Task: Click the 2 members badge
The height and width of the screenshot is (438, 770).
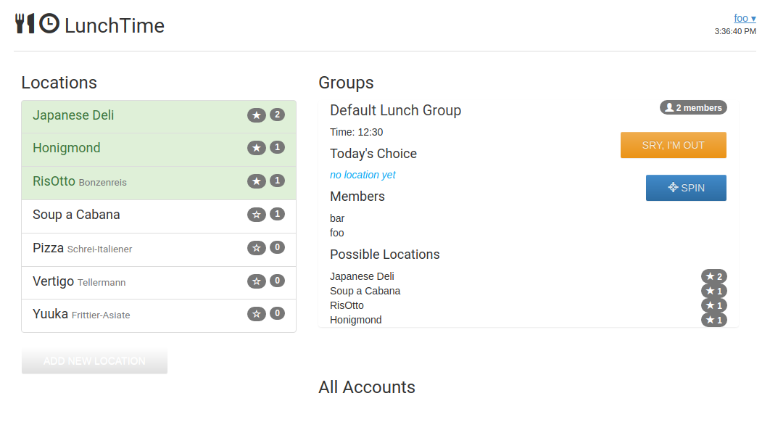Action: point(693,108)
